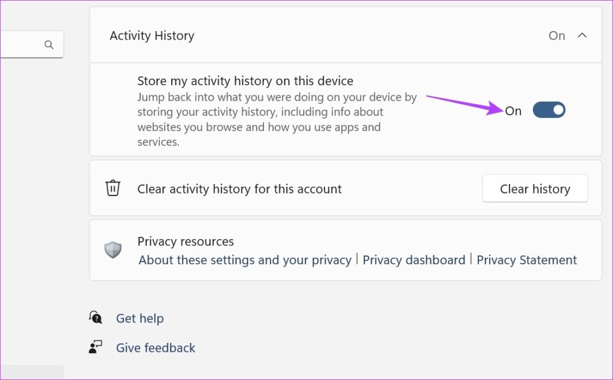Click the 'On' status text in the header row
Screen dimensions: 613x380
click(x=557, y=35)
